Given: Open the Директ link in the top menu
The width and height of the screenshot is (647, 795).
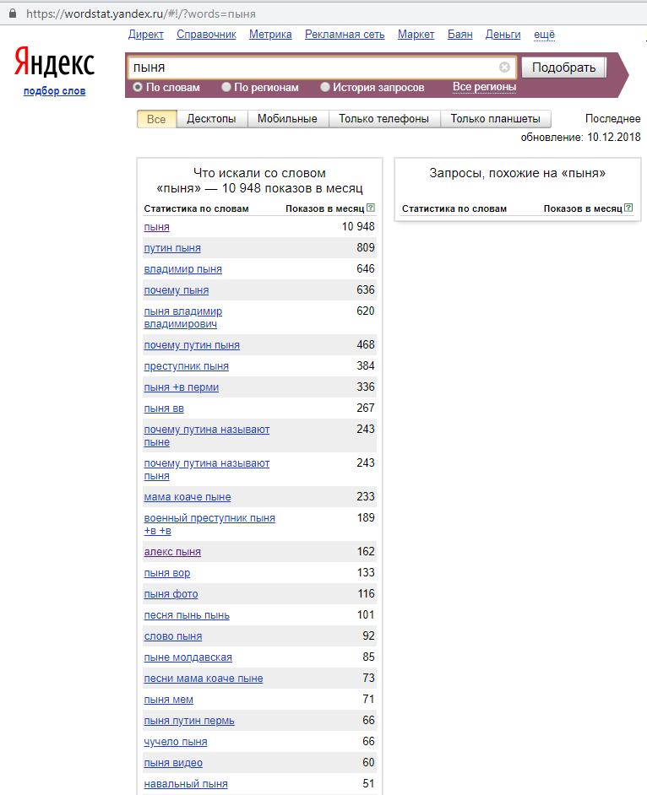Looking at the screenshot, I should (x=145, y=35).
